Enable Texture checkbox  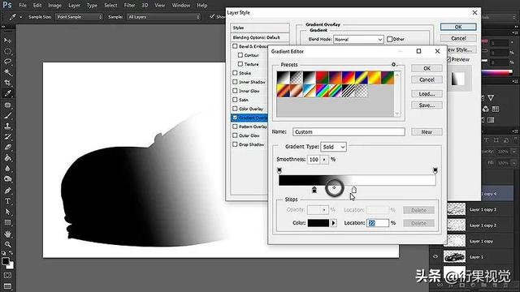(x=240, y=64)
